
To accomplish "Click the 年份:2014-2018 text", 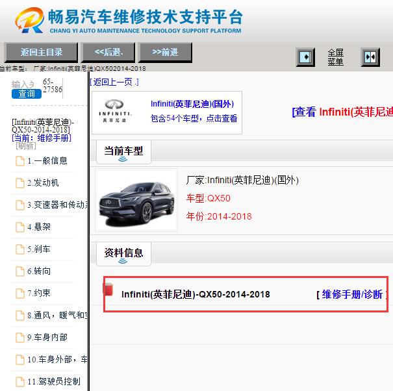I will coord(219,216).
